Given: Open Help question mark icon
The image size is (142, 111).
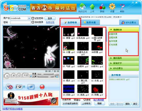Looking at the screenshot, I should coord(122,7).
